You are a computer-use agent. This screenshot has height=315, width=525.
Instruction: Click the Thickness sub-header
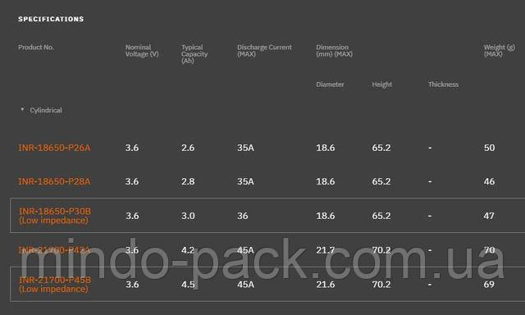pyautogui.click(x=443, y=84)
